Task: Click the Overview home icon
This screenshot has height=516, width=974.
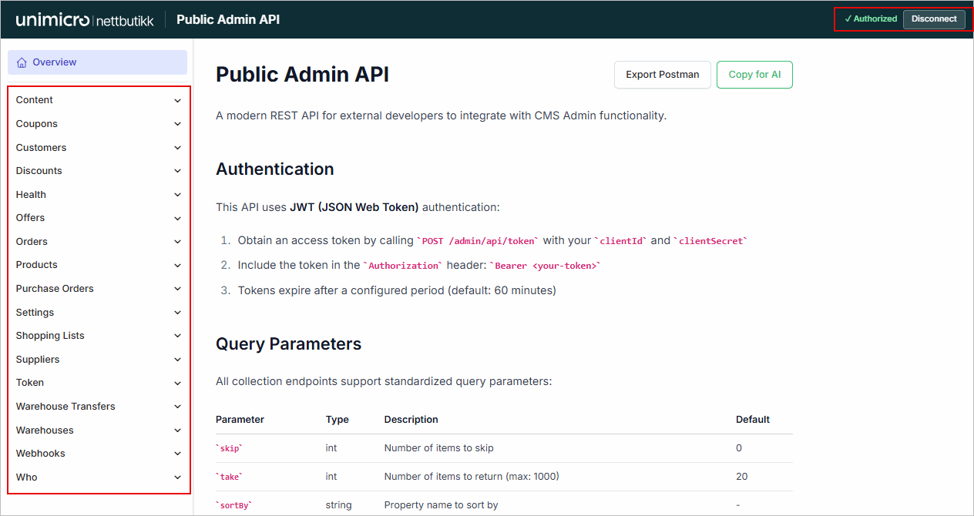Action: [22, 62]
